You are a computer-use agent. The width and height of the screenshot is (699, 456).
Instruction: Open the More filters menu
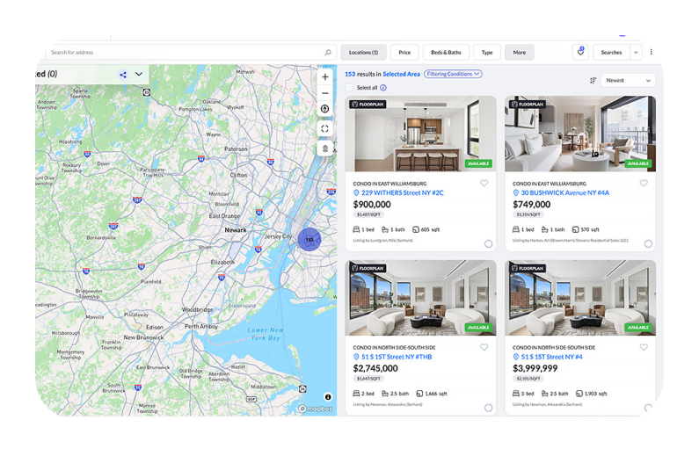point(520,52)
